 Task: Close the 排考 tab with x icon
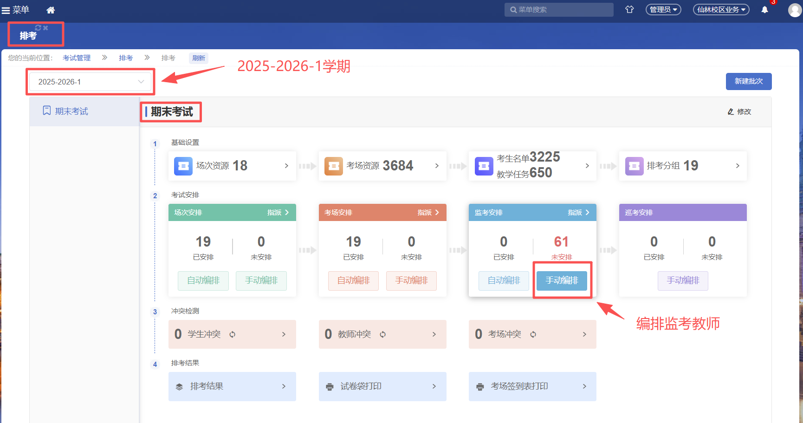click(x=45, y=28)
